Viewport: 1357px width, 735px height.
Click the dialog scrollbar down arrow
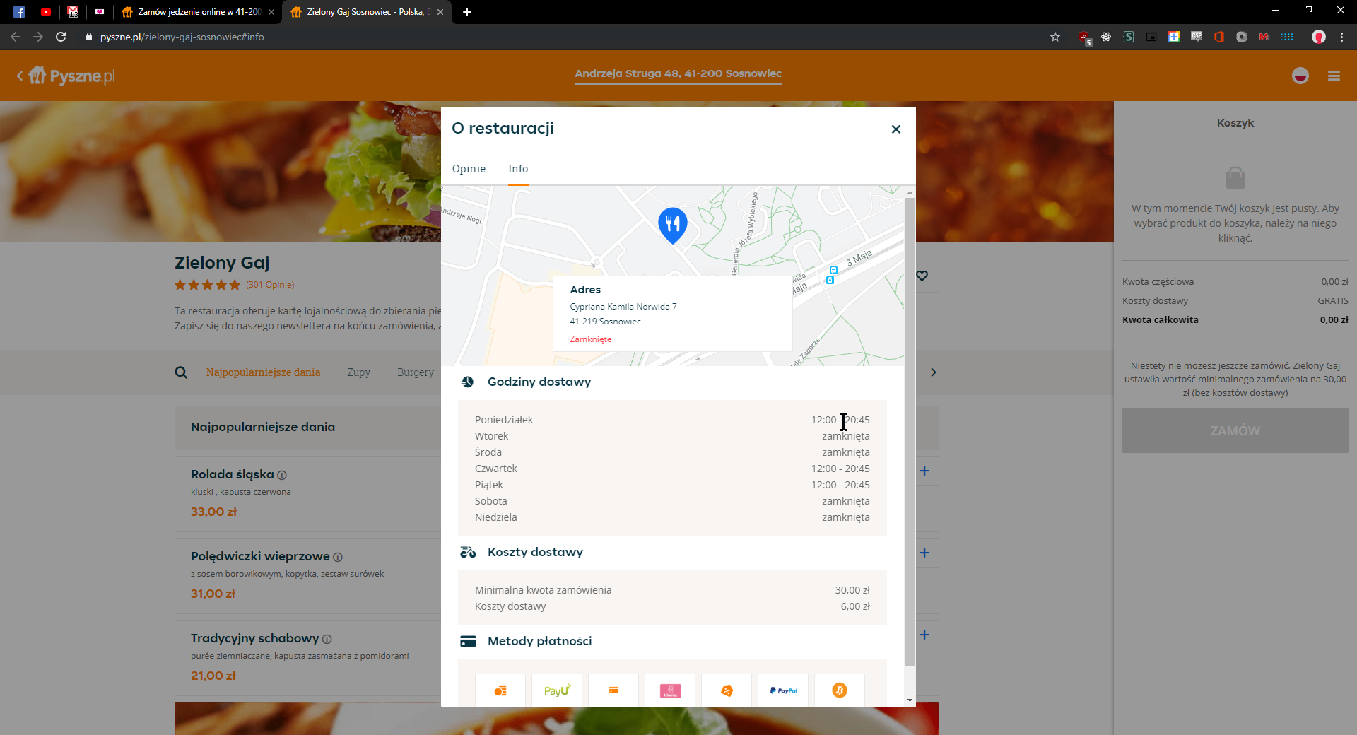910,700
